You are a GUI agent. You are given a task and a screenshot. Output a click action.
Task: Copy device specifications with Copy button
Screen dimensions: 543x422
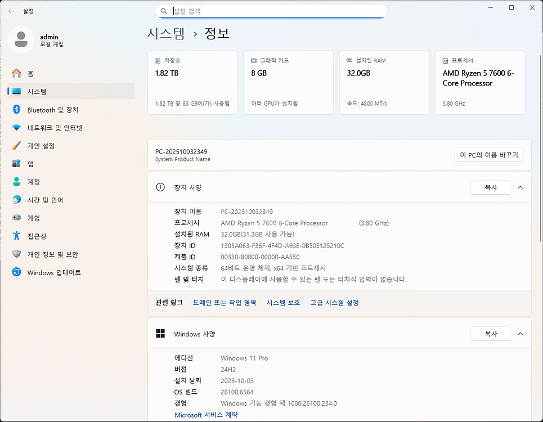[491, 187]
